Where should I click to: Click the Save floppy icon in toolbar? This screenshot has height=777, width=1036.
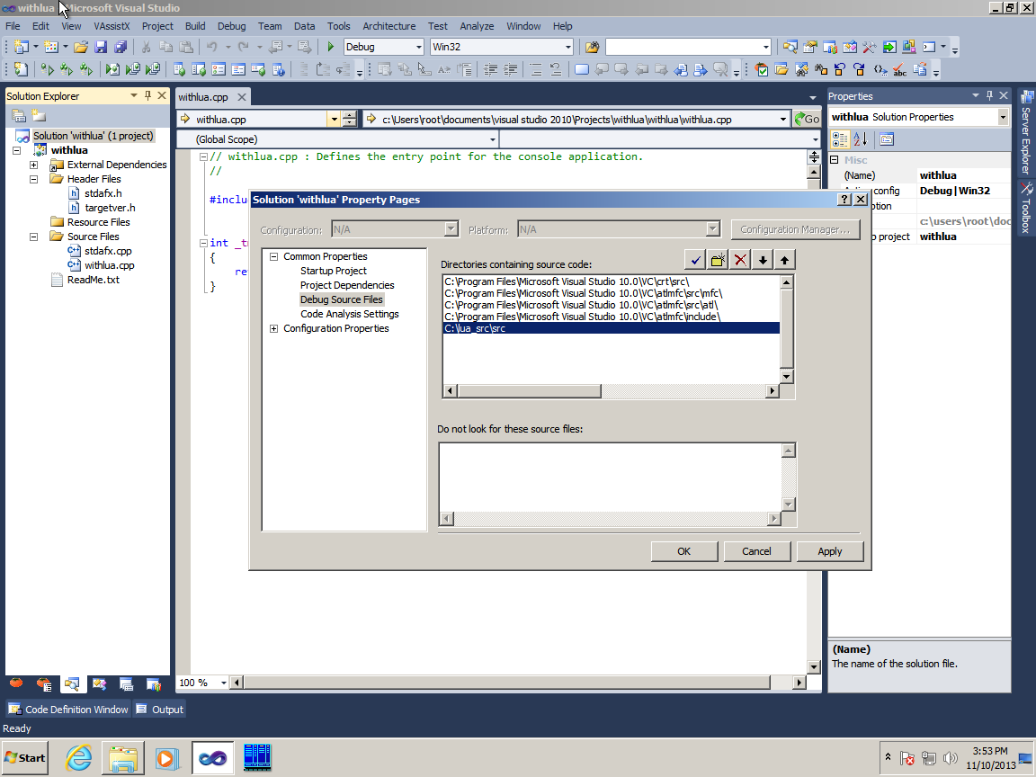101,47
